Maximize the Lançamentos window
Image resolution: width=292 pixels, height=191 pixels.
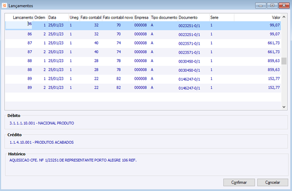coord(272,6)
